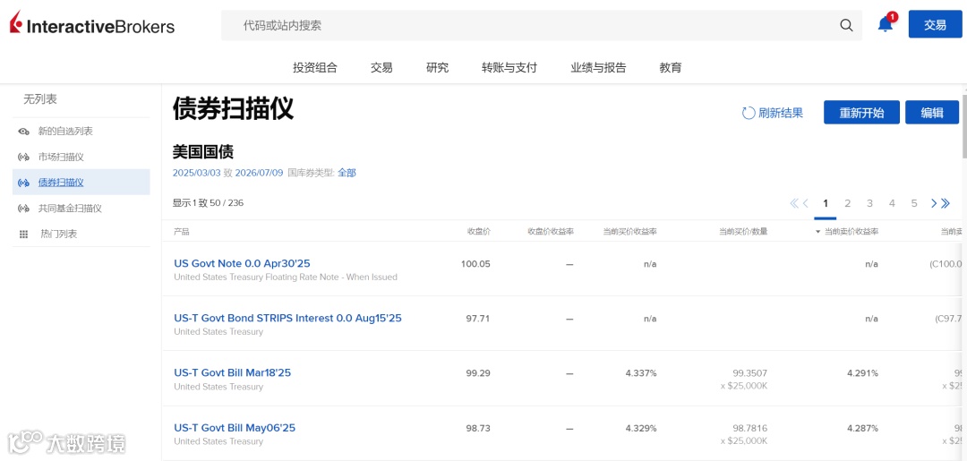Click the scanner icon beside 债券扫描仪

pyautogui.click(x=24, y=183)
